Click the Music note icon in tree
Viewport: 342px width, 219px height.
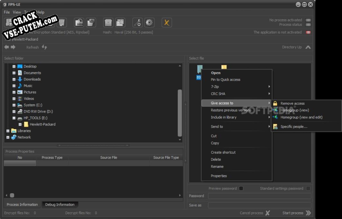point(20,85)
